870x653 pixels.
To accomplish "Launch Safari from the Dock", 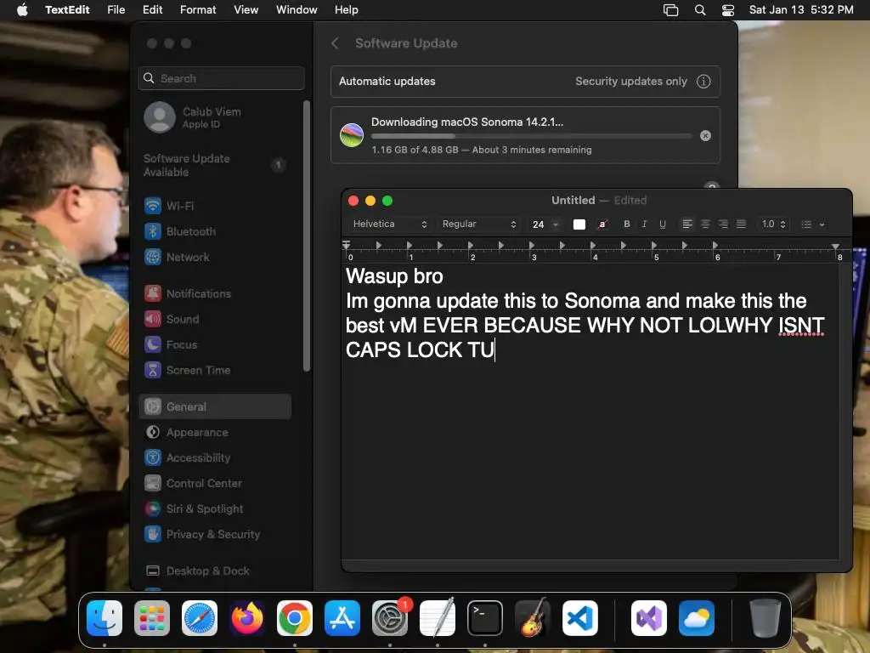I will pyautogui.click(x=200, y=618).
